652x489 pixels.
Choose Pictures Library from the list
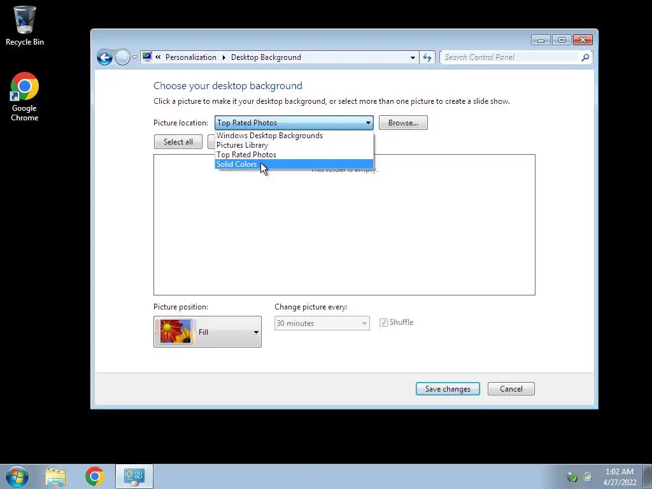click(x=294, y=145)
